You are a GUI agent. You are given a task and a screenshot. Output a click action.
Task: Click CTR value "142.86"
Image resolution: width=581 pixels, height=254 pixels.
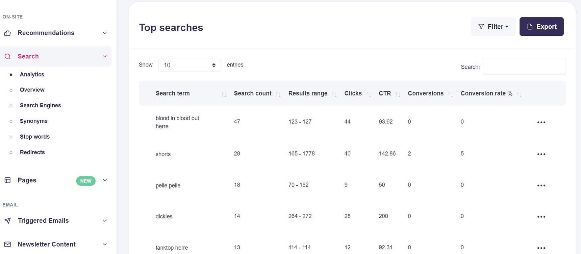pos(387,154)
